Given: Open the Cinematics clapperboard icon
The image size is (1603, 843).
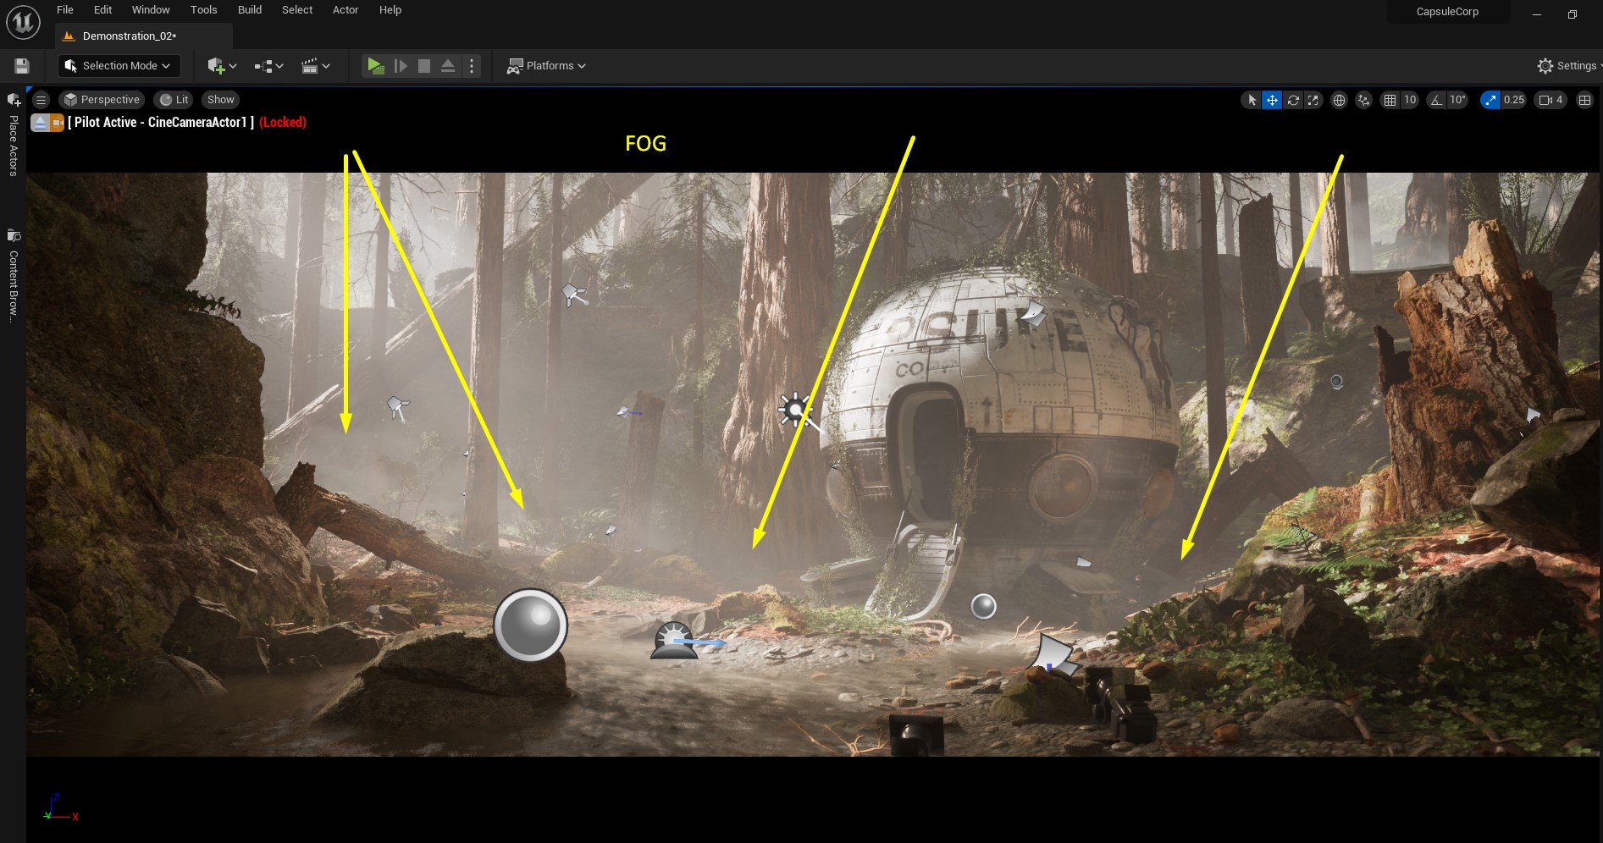Looking at the screenshot, I should click(x=311, y=65).
